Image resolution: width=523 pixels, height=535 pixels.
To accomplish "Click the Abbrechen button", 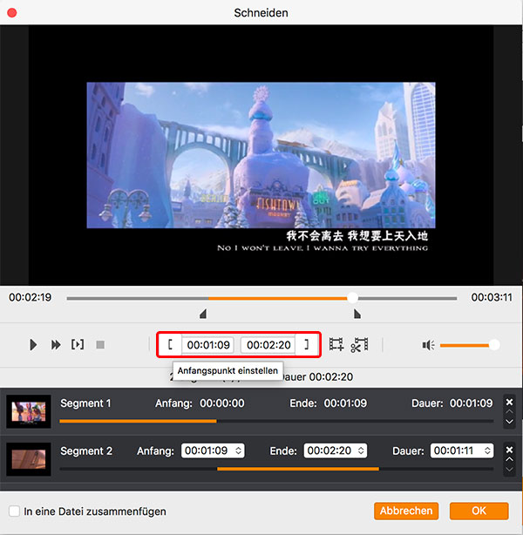I will pyautogui.click(x=406, y=511).
